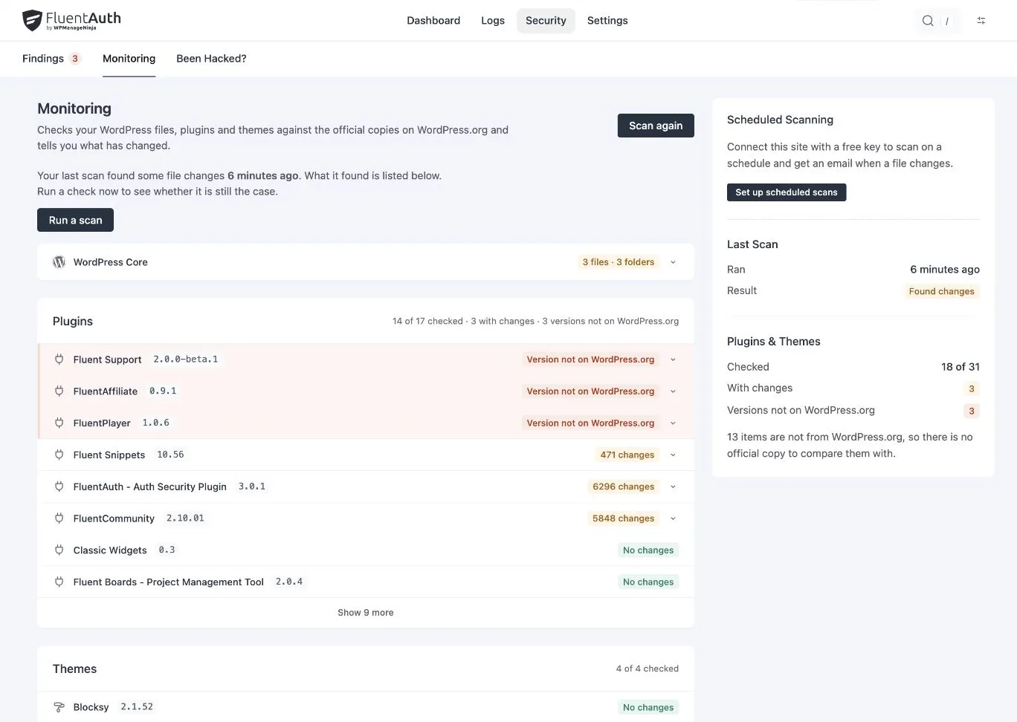Viewport: 1017px width, 722px height.
Task: Open the sliders preferences icon
Action: click(x=981, y=21)
